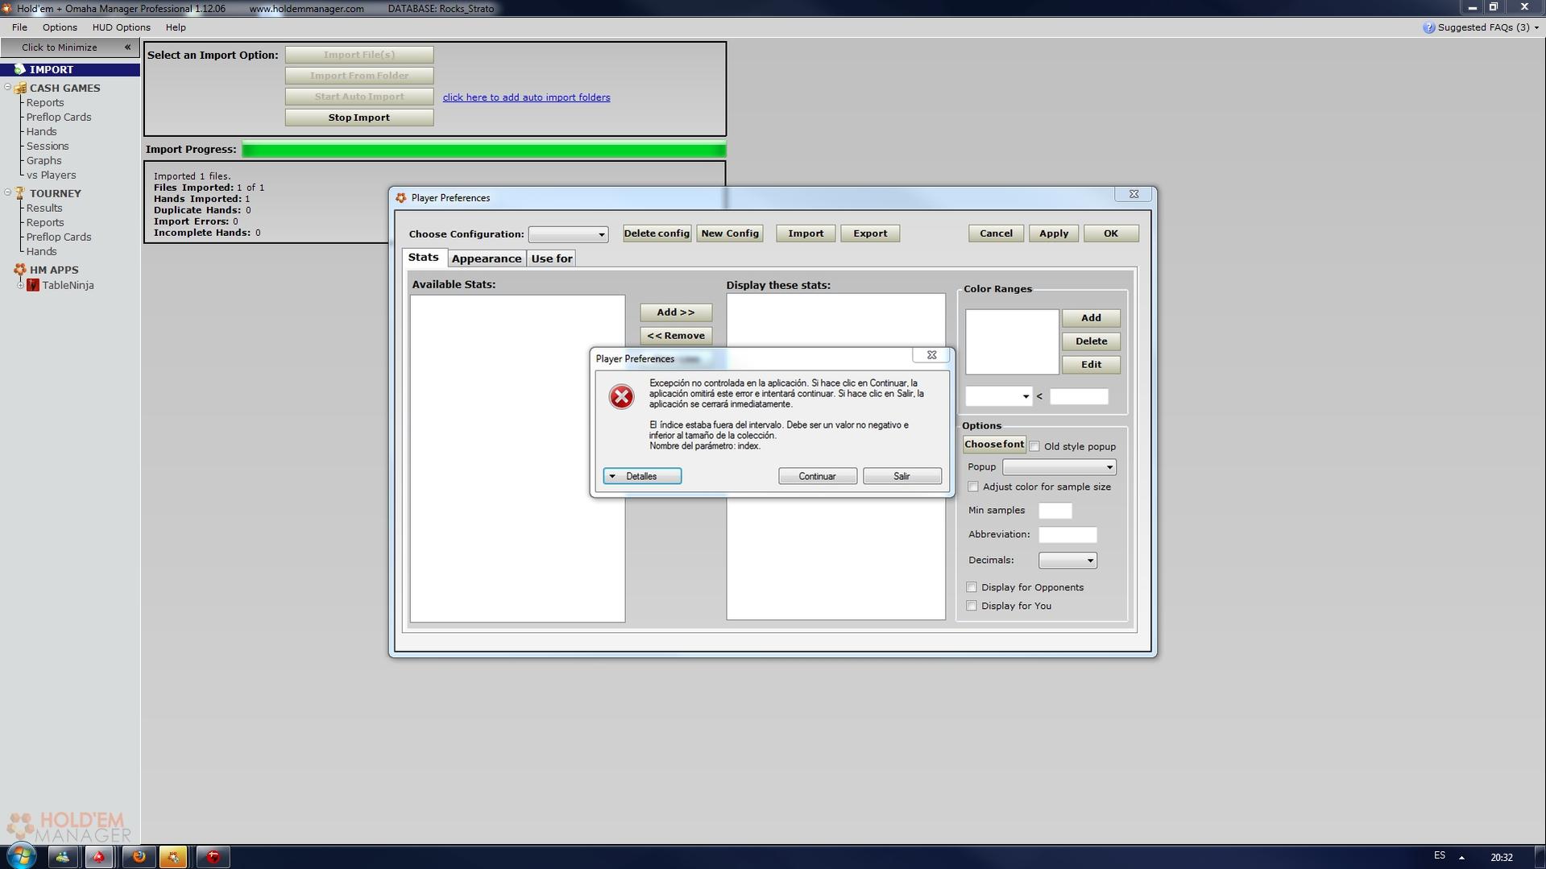This screenshot has height=869, width=1546.
Task: Show hidden system tray icons
Action: pos(1461,857)
